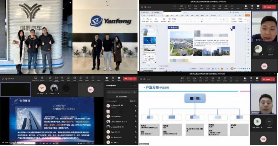This screenshot has height=146, width=278.
Task: Open Leave dropdown arrow in WPS presentation meeting
Action: 274,7
